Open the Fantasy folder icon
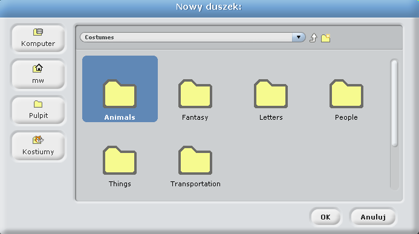The height and width of the screenshot is (234, 419). [195, 94]
